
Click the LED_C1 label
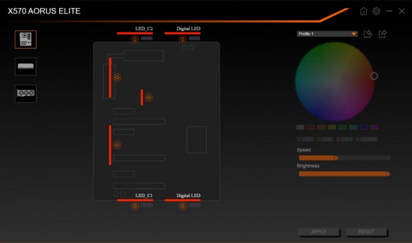tap(144, 196)
